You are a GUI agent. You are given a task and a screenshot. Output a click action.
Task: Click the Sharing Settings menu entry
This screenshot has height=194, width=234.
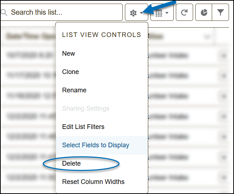86,108
